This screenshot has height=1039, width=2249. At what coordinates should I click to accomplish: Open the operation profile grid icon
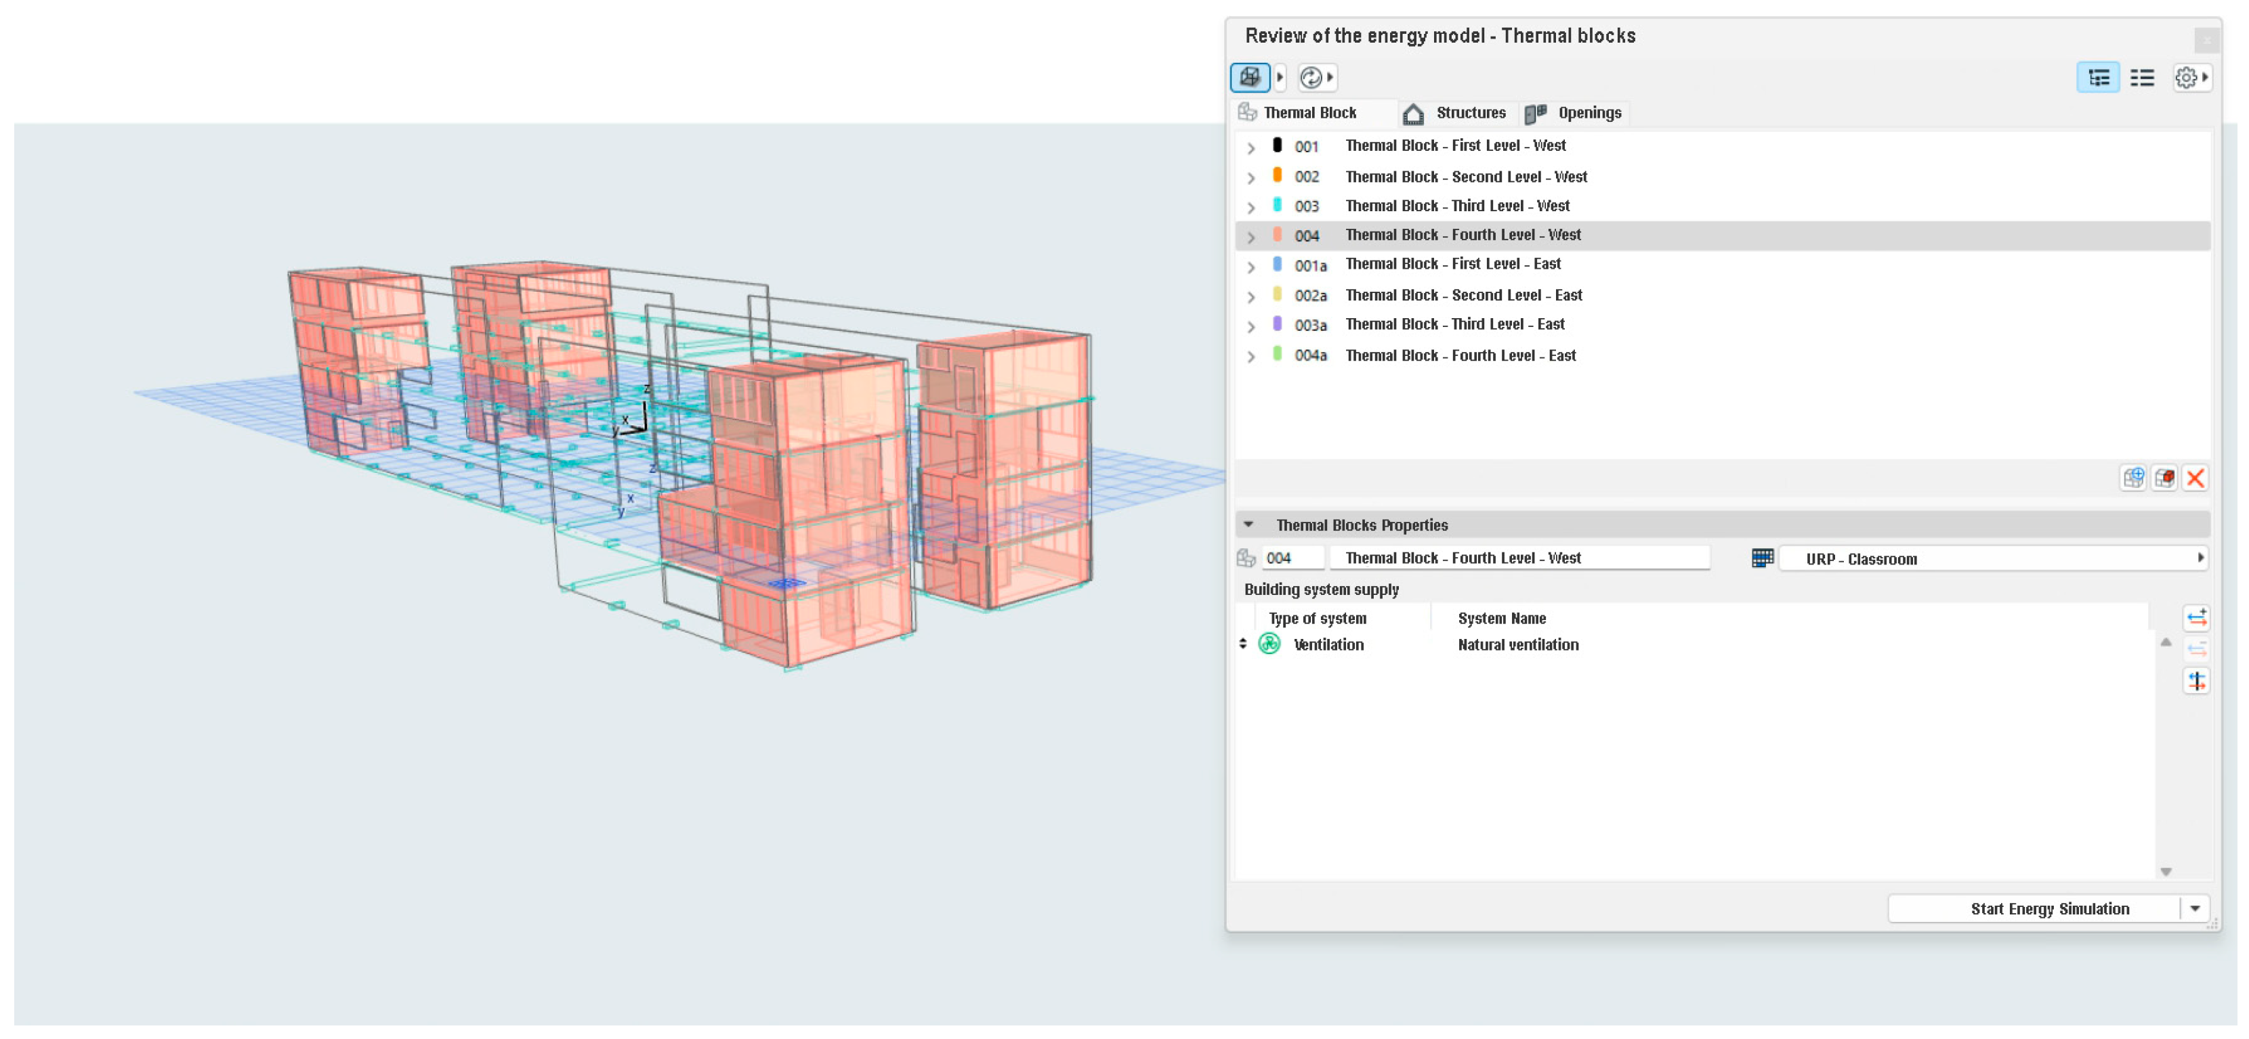(x=1762, y=558)
